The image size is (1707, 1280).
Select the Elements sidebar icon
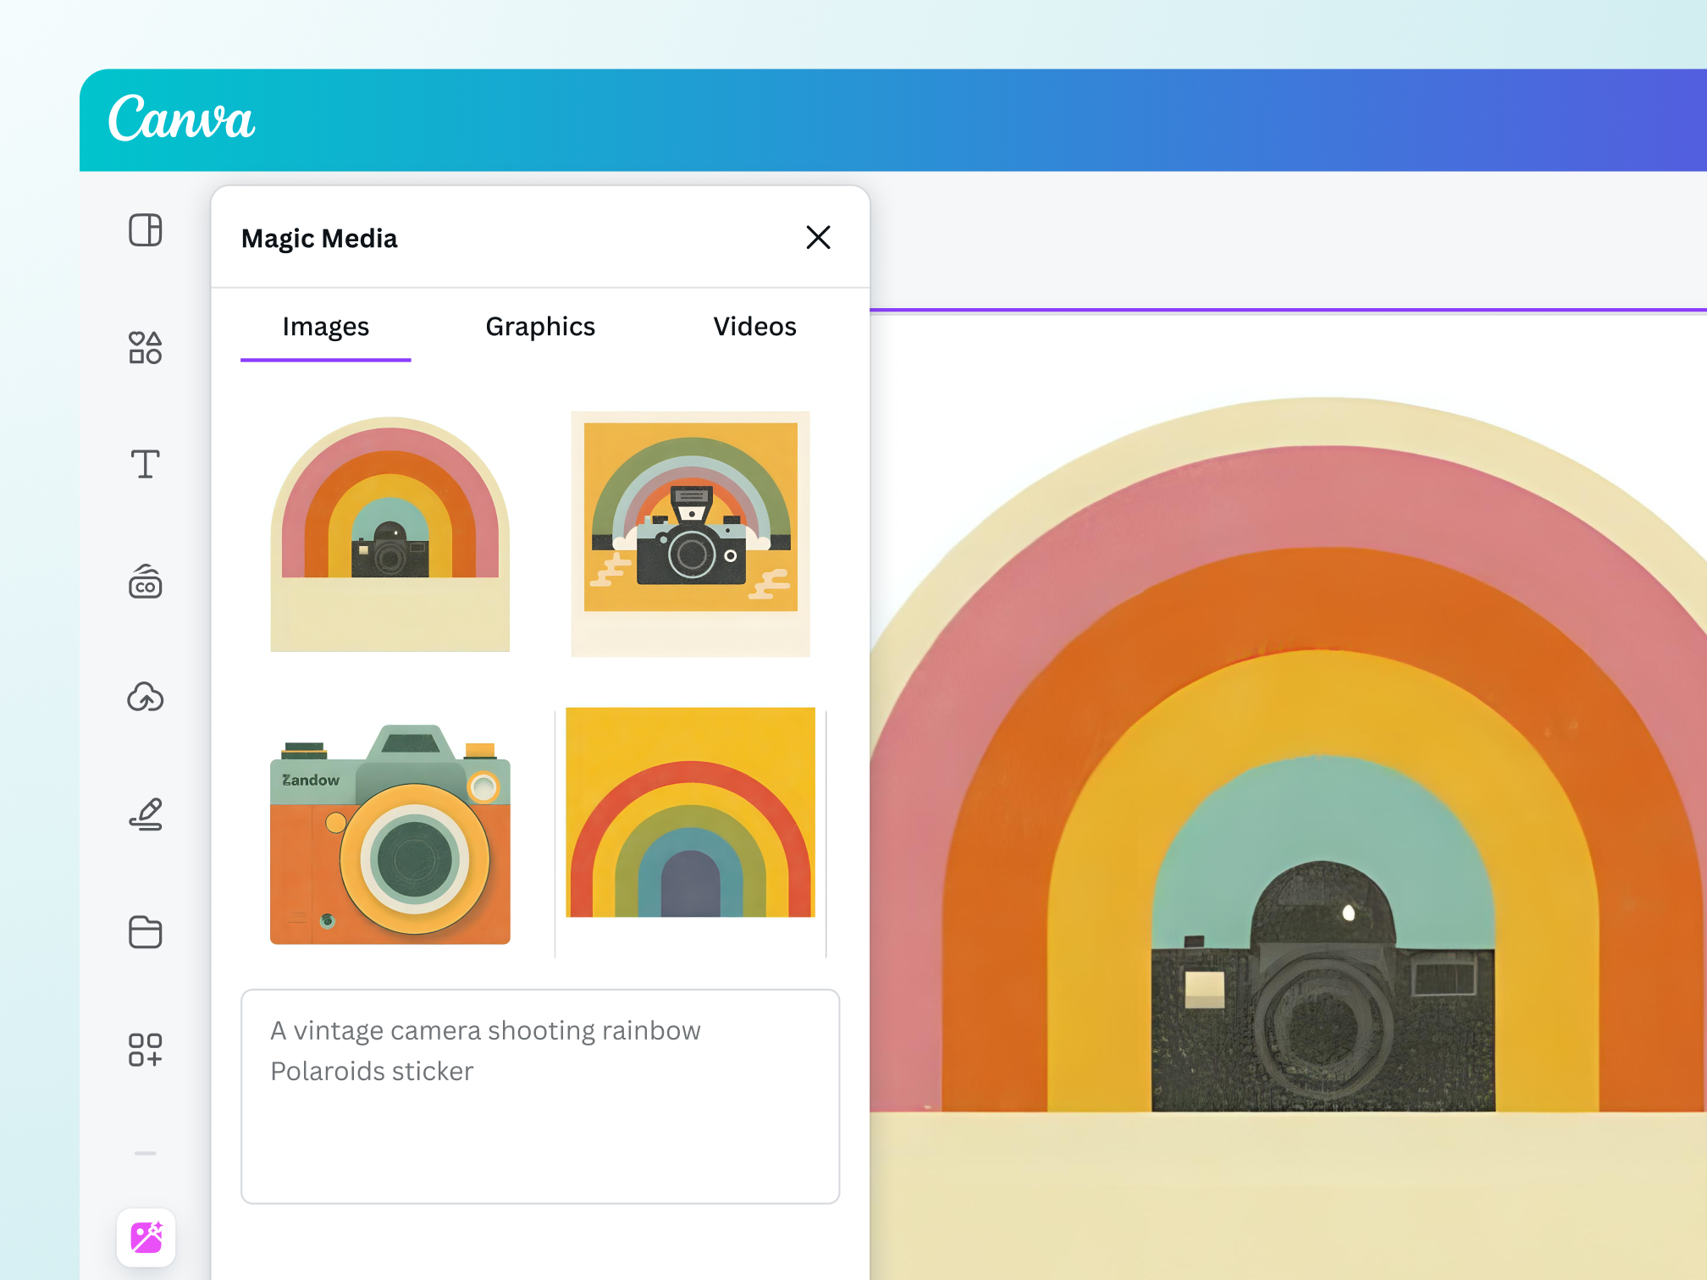pos(145,348)
